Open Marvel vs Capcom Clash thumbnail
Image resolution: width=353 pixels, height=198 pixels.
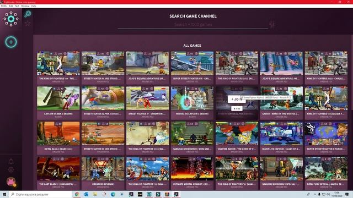(281, 133)
